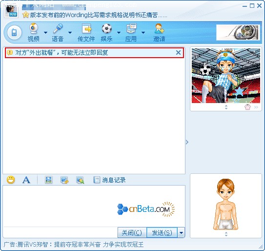Open 消息记录 message history

point(109,180)
